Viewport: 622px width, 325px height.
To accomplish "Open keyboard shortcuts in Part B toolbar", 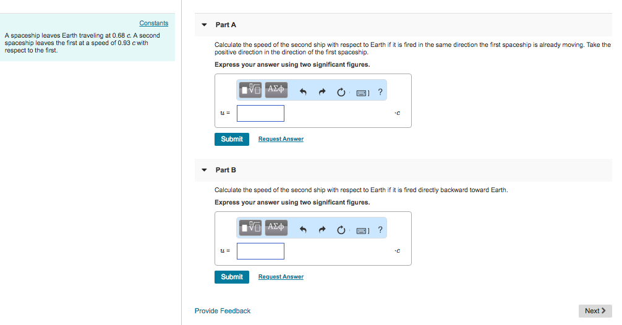I will point(362,230).
